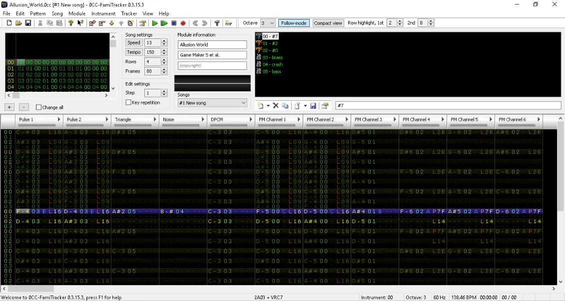Create a new instrument with the new-instrument icon

pyautogui.click(x=261, y=105)
